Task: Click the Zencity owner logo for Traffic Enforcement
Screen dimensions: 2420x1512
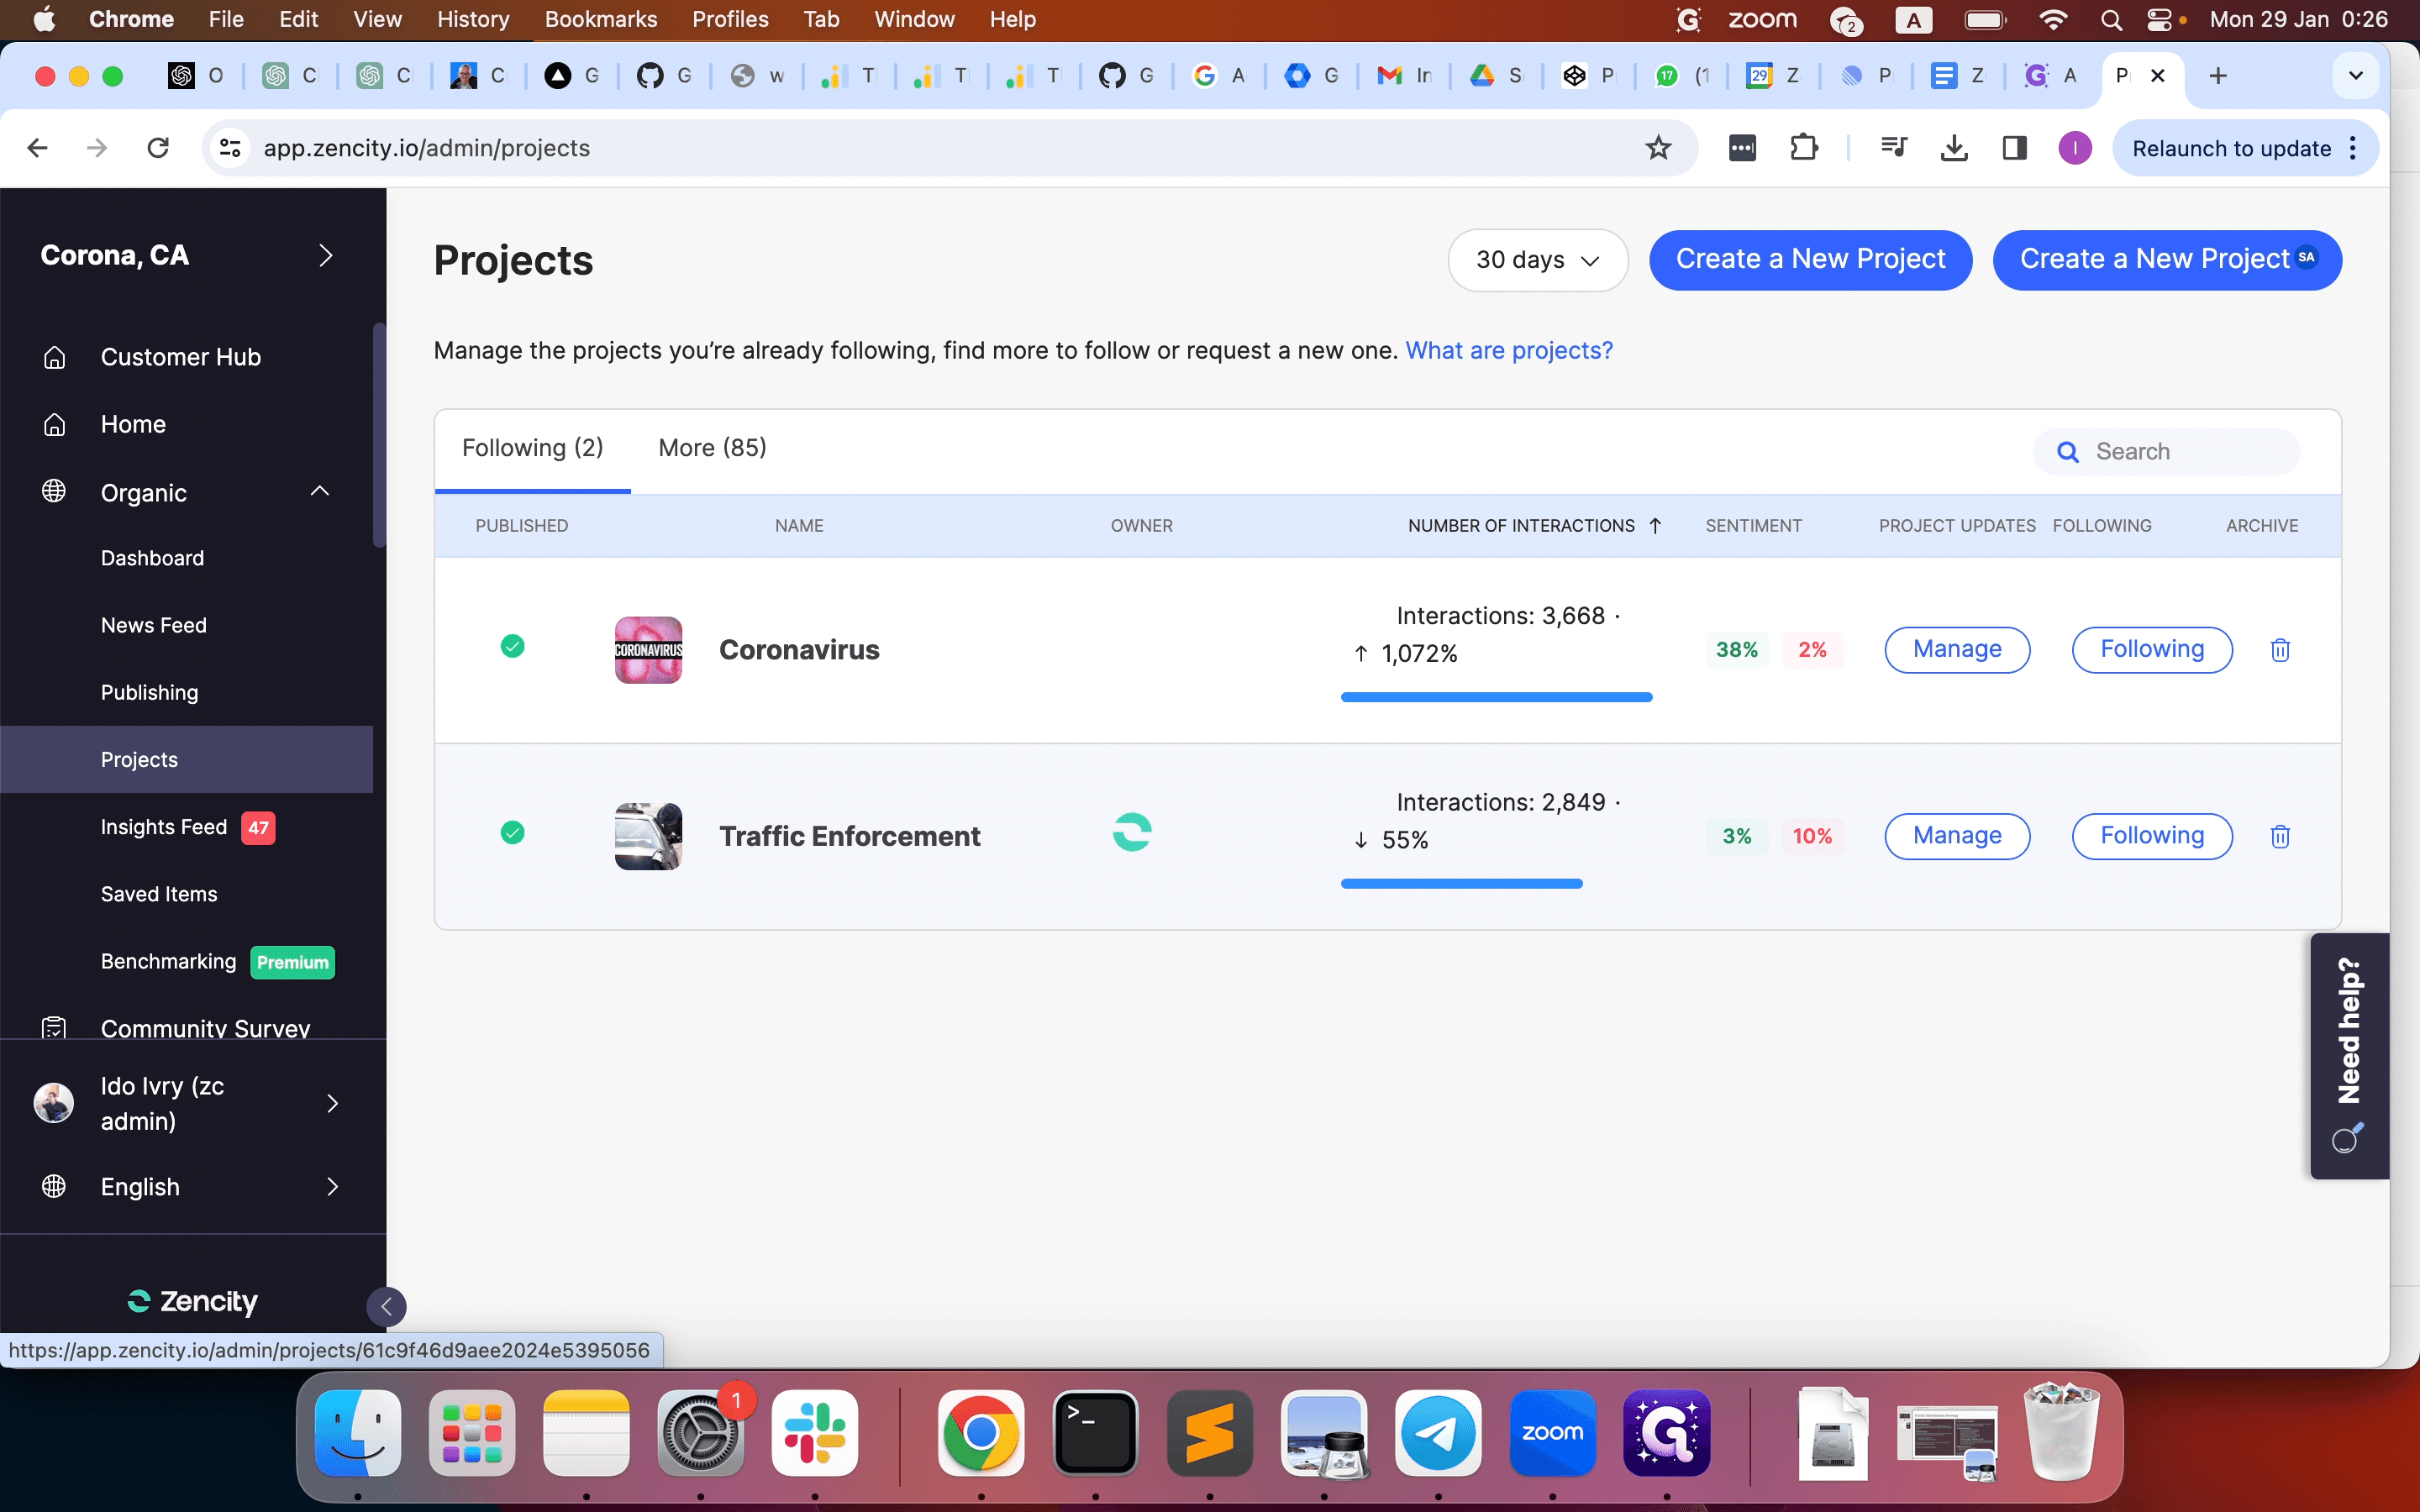Action: [1132, 832]
